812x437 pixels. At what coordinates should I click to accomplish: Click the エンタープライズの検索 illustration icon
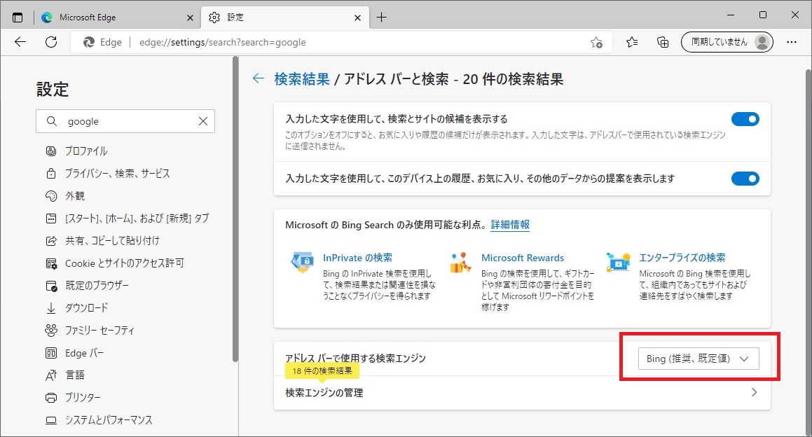tap(619, 262)
